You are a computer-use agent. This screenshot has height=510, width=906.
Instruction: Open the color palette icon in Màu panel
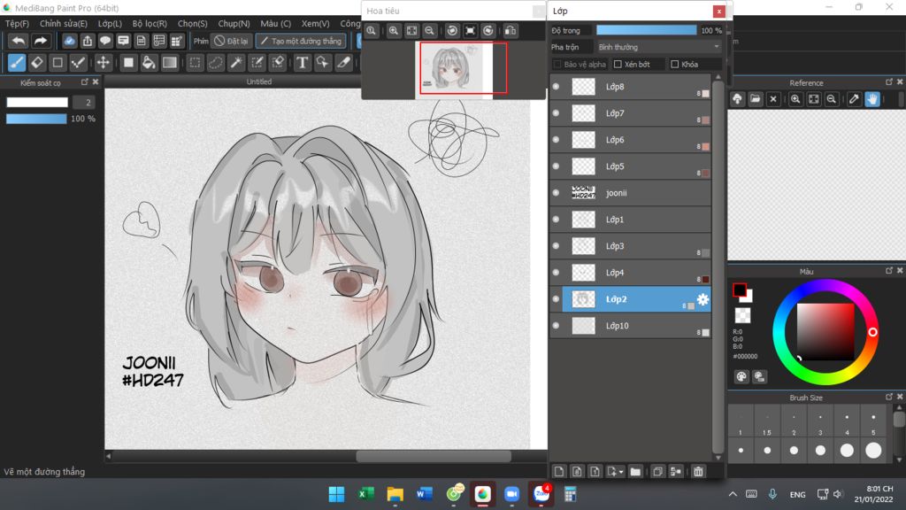coord(741,377)
